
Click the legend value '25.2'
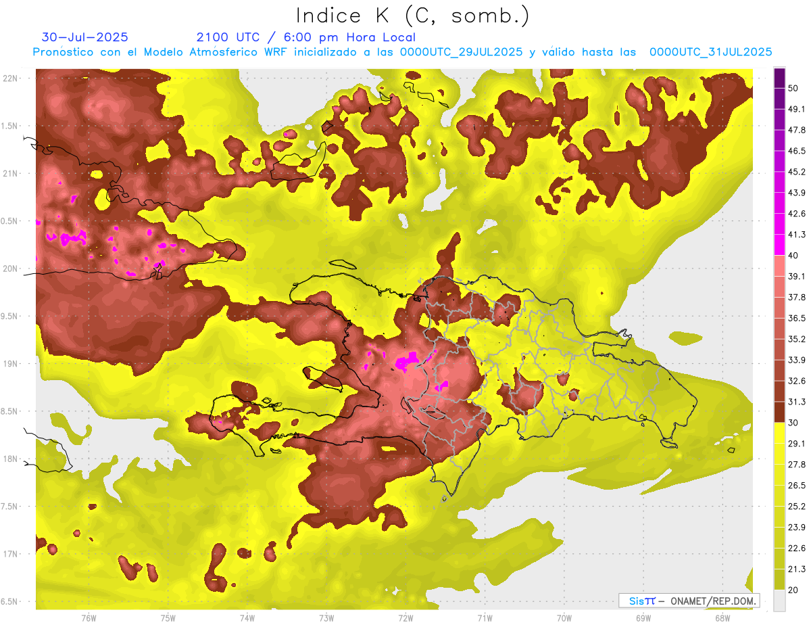coord(797,506)
